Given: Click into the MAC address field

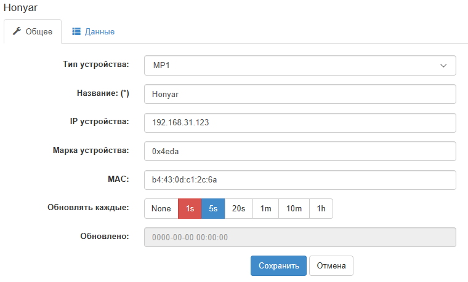Looking at the screenshot, I should 300,180.
